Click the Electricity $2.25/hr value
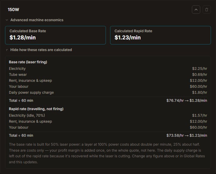Screen dimensions: 216x174 [200, 69]
